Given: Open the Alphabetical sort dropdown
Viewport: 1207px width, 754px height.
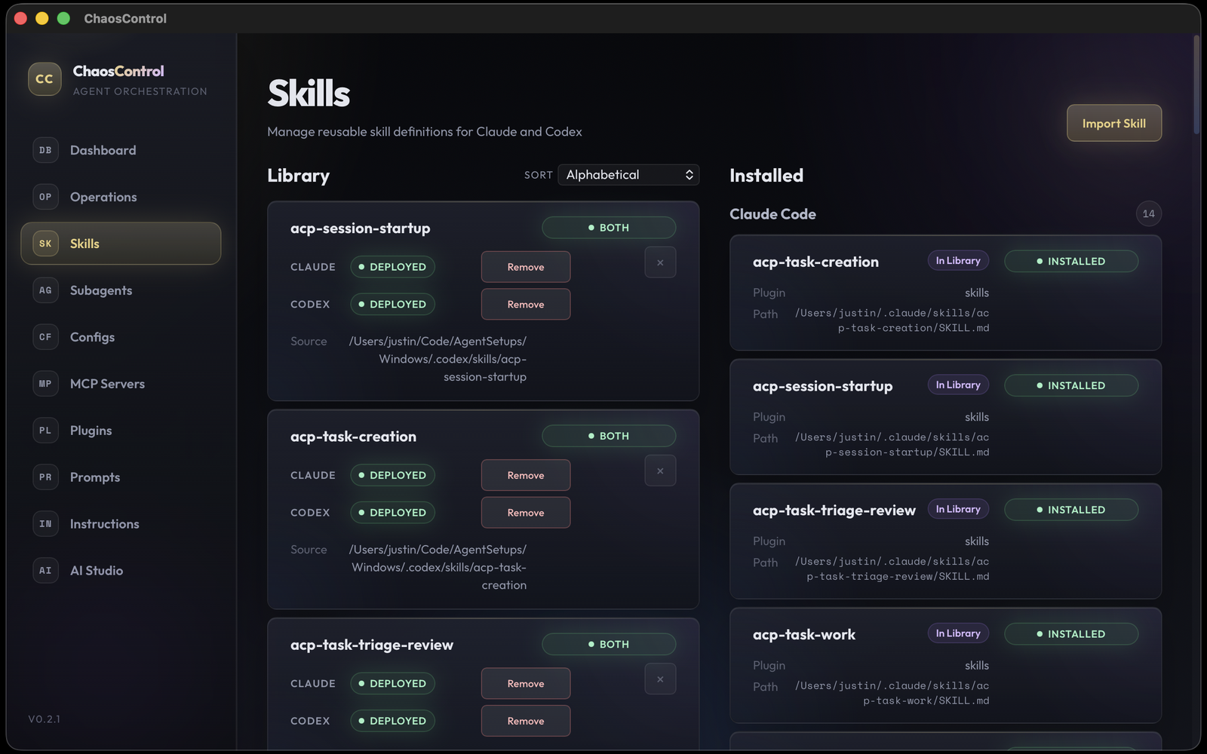Looking at the screenshot, I should [628, 175].
